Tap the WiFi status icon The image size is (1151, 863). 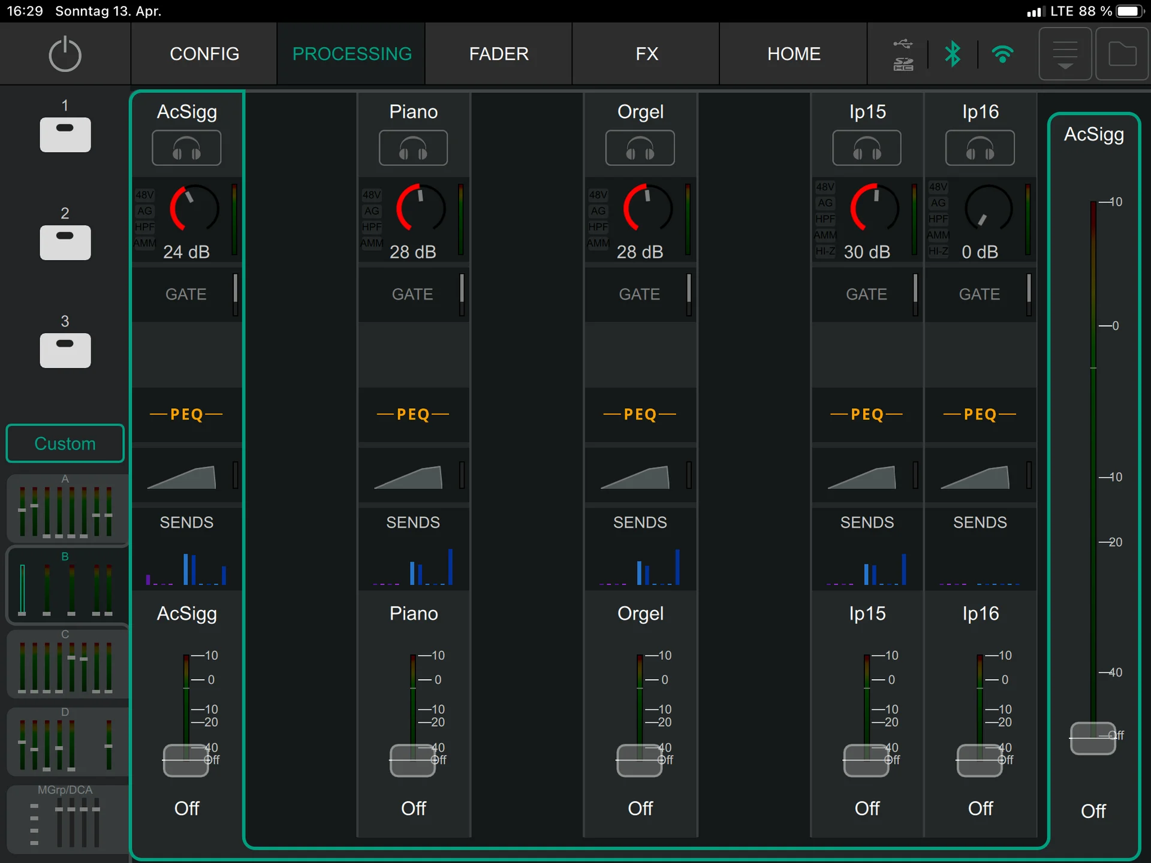[x=1002, y=55]
